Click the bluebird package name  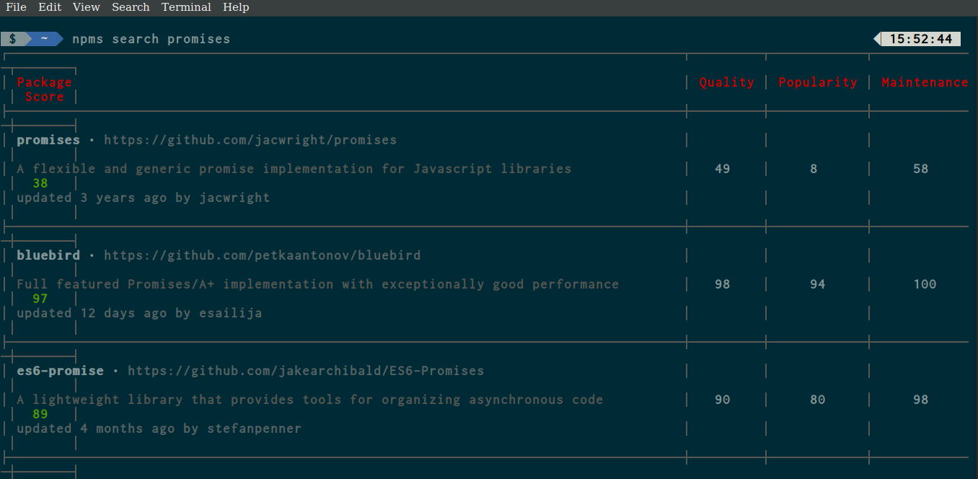tap(48, 255)
